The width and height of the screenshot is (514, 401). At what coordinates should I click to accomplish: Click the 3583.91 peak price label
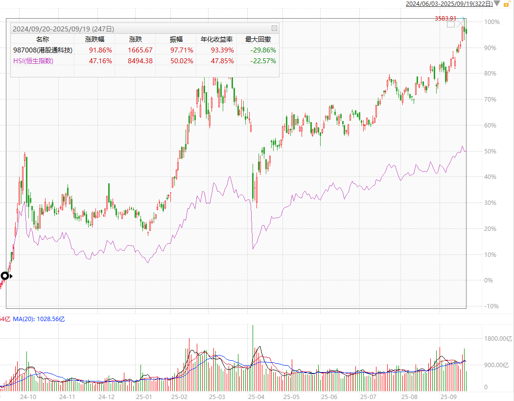(445, 19)
